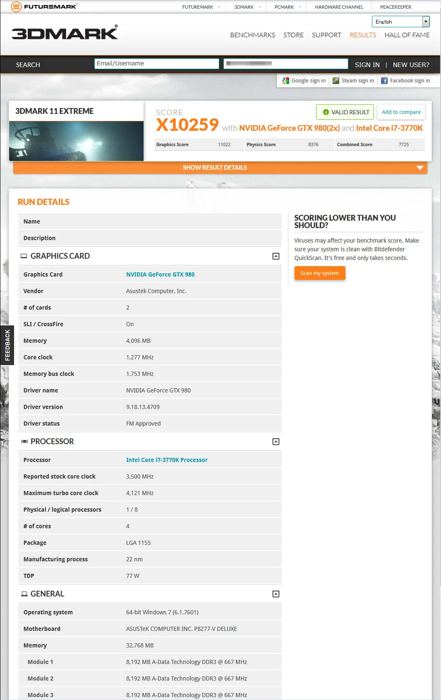The width and height of the screenshot is (441, 700).
Task: Click the Facebook sign in icon
Action: point(384,81)
